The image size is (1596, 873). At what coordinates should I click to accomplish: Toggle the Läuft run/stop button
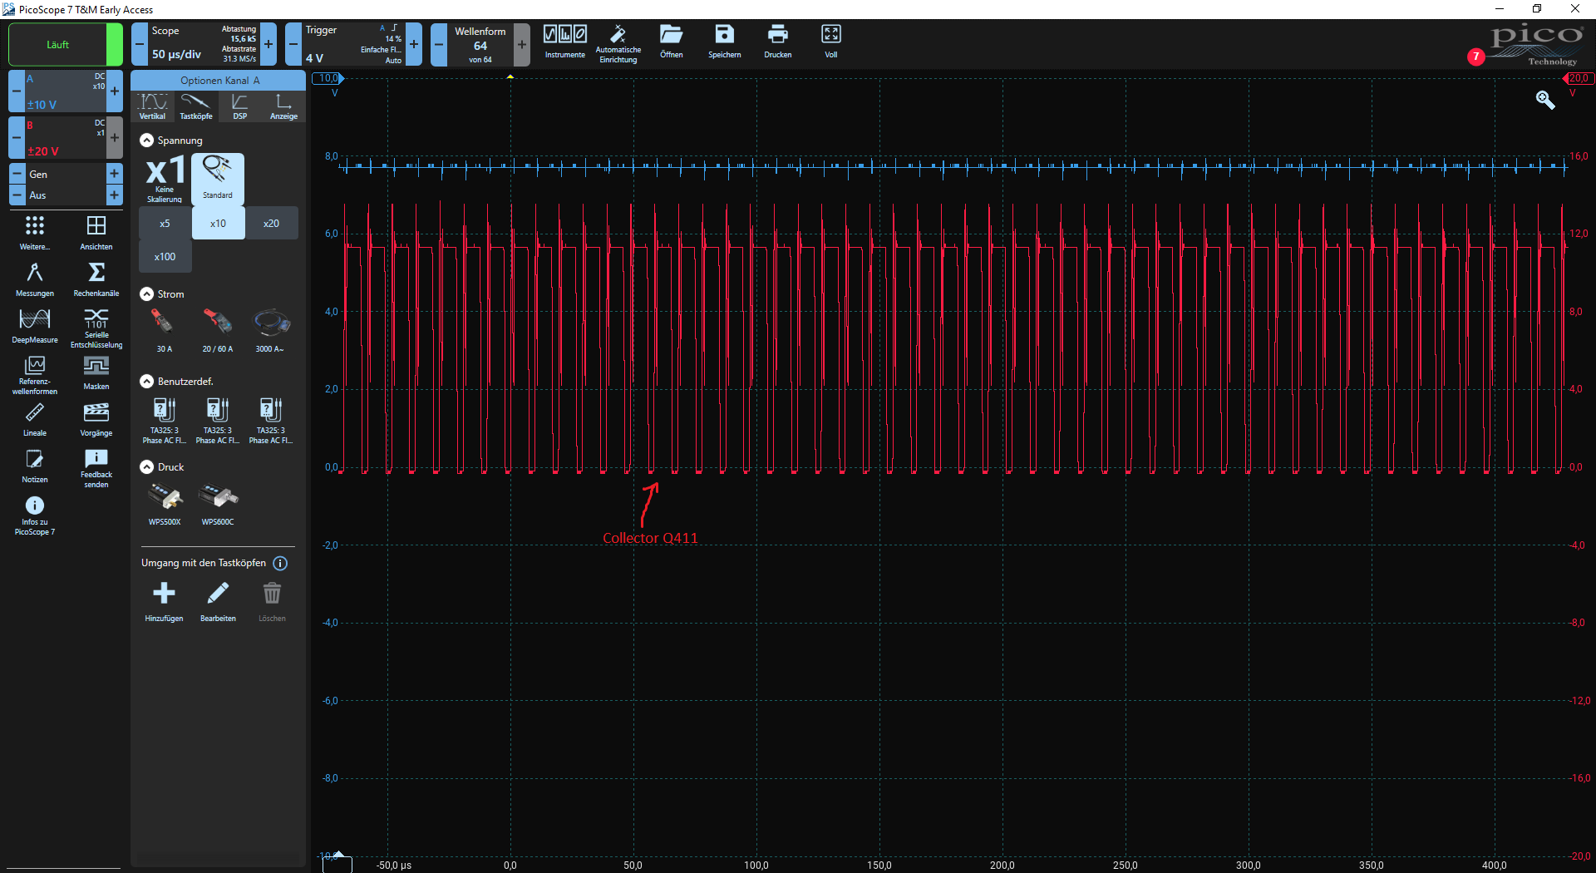pos(65,45)
